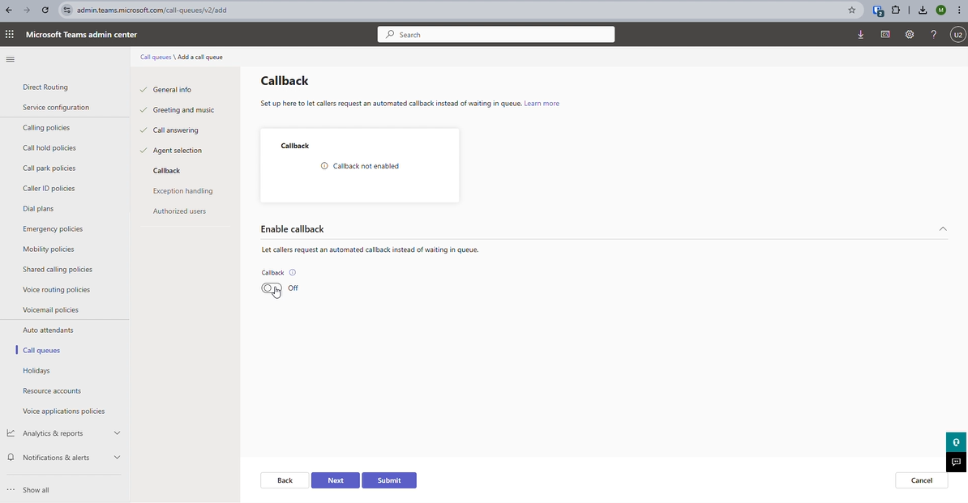968x503 pixels.
Task: Turn on the Callback toggle
Action: click(271, 288)
